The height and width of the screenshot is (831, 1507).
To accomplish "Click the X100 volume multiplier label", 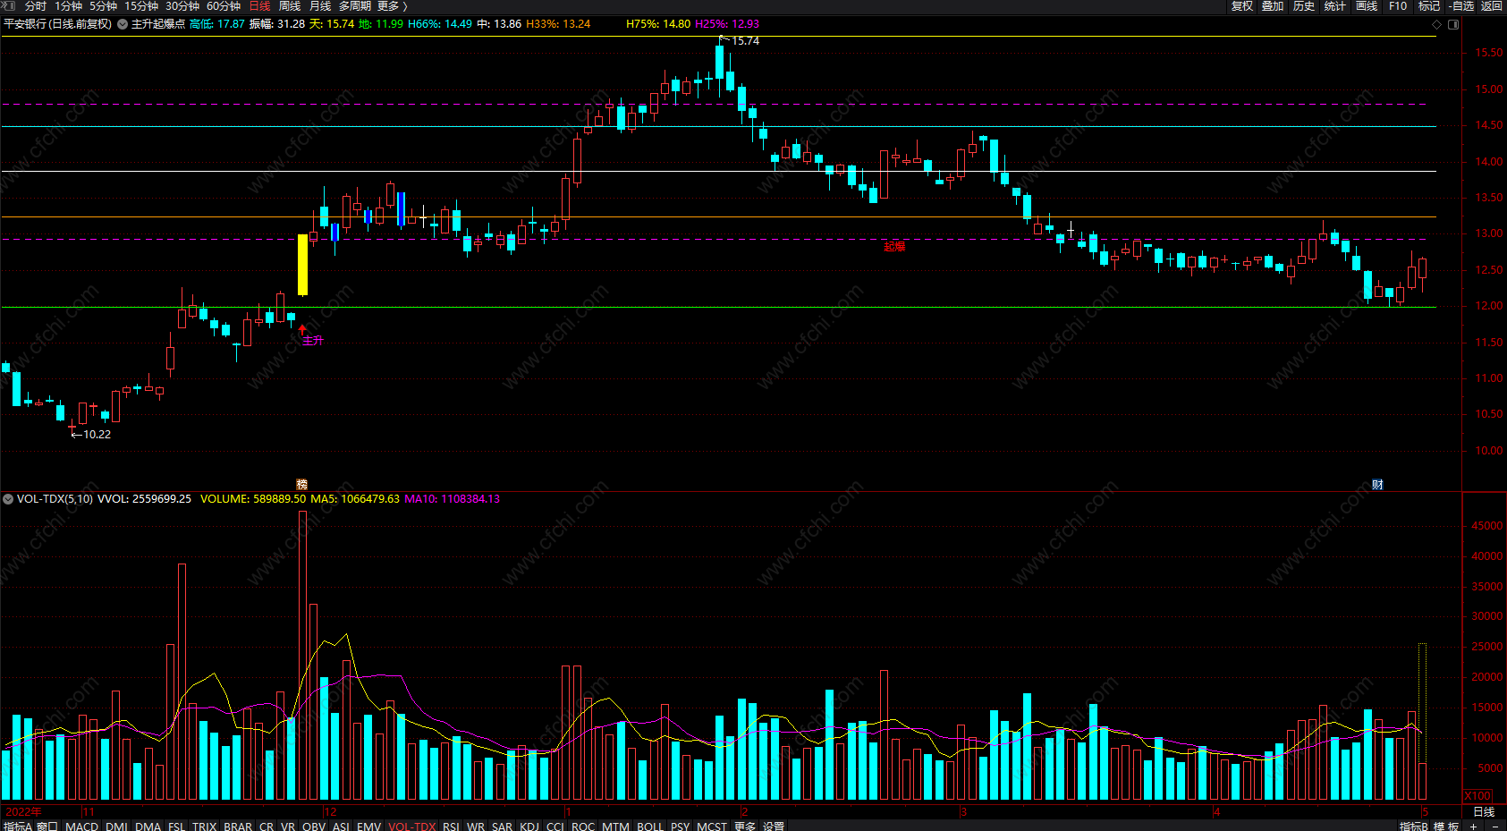I will point(1478,795).
